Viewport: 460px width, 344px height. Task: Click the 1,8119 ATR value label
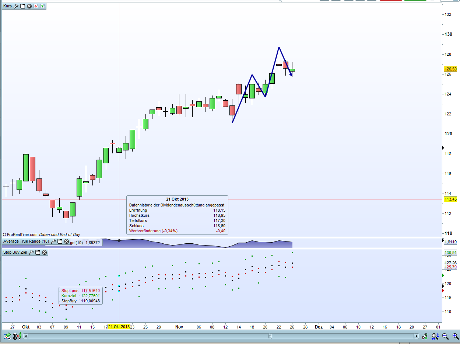coord(451,242)
